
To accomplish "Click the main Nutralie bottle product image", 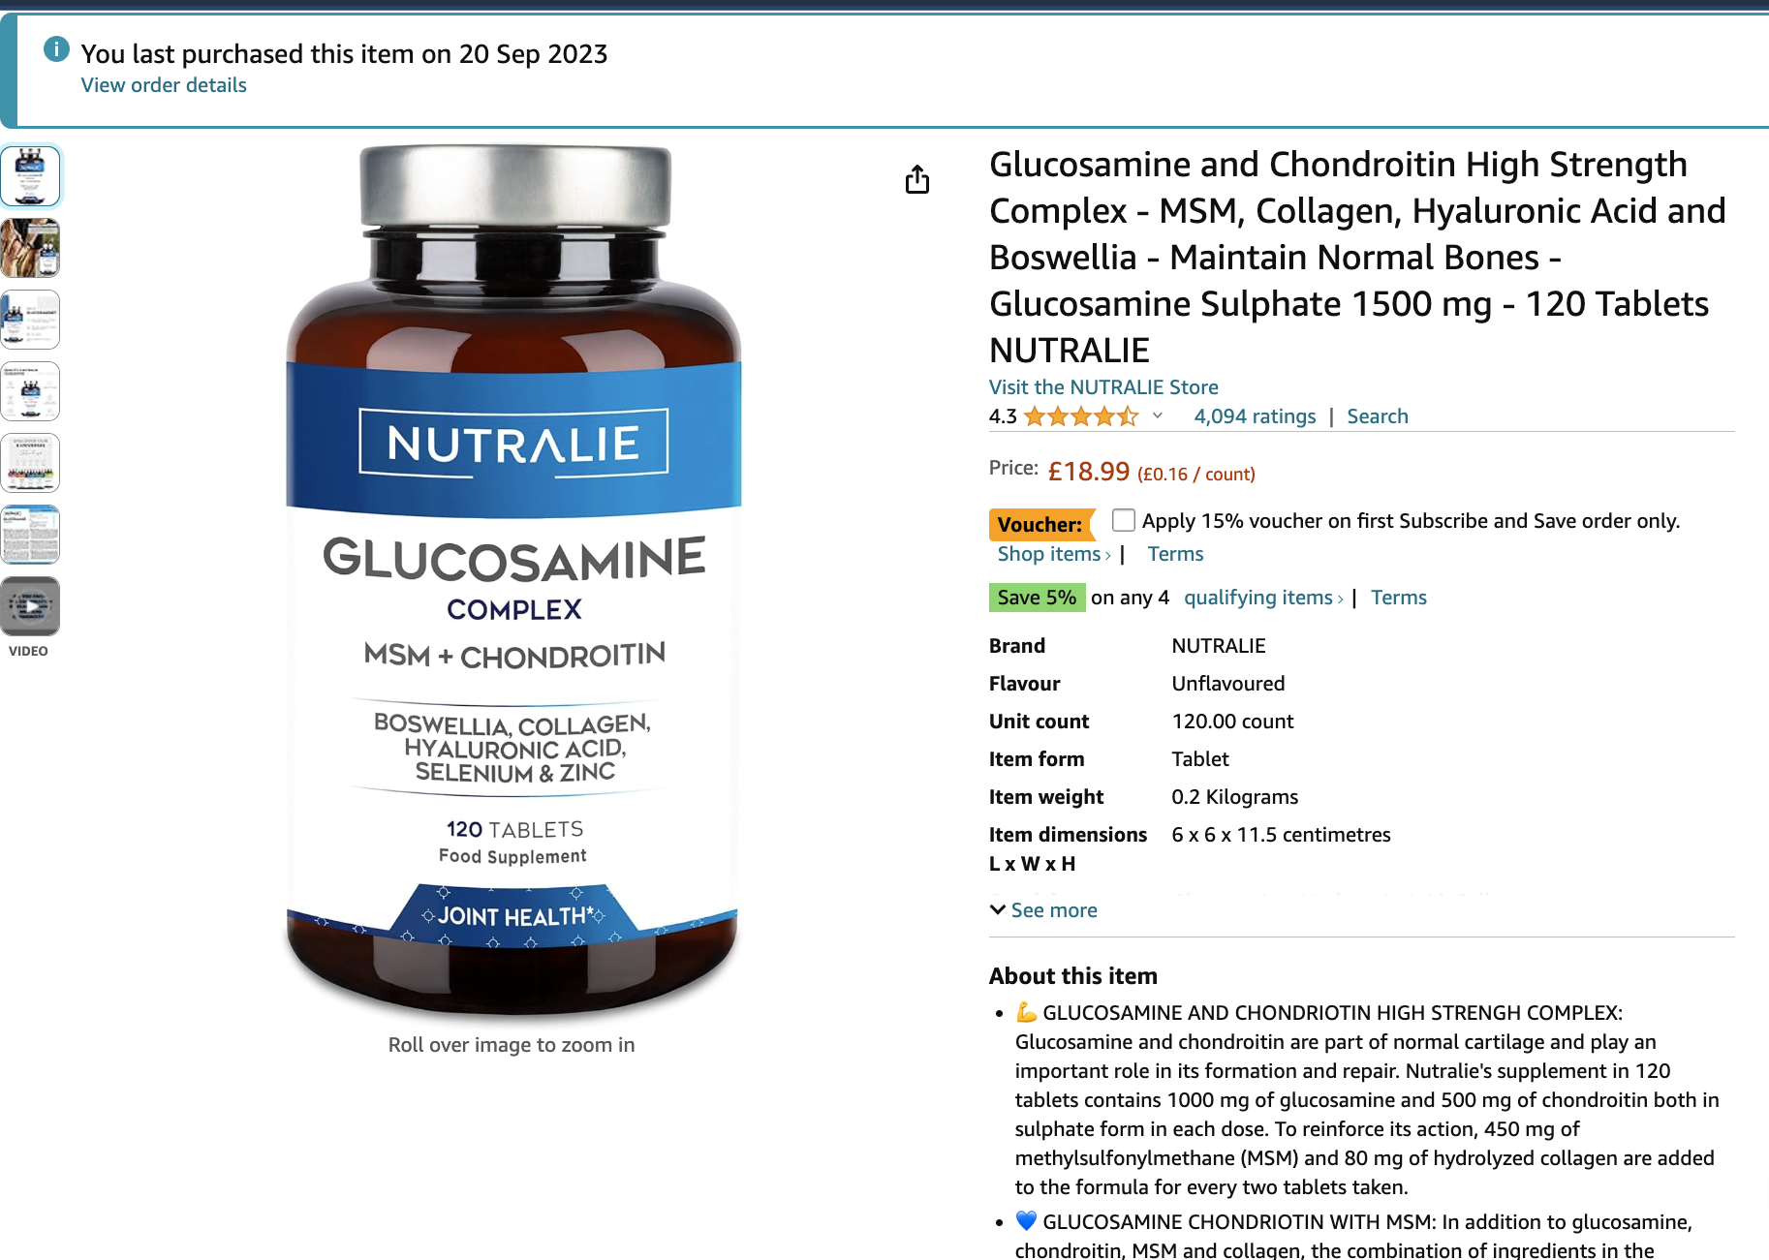I will click(x=513, y=581).
